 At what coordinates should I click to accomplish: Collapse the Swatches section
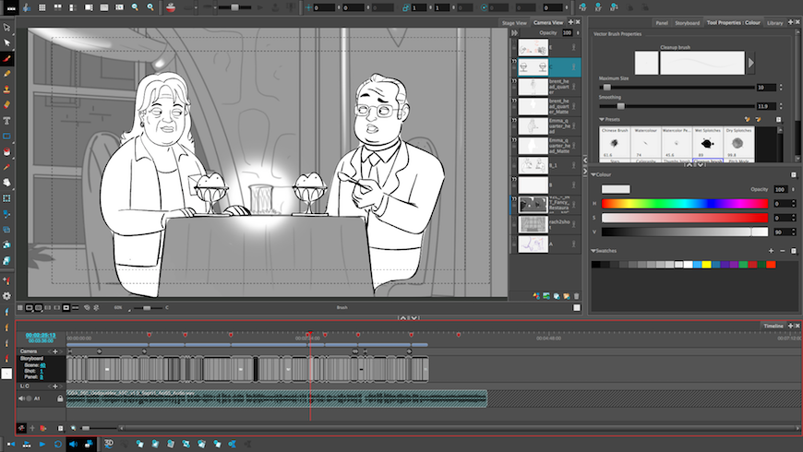point(593,251)
